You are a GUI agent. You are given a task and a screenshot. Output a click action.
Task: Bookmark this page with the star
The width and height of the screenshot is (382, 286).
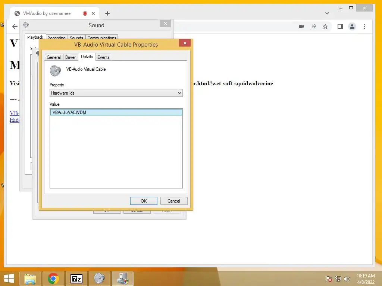pyautogui.click(x=325, y=26)
